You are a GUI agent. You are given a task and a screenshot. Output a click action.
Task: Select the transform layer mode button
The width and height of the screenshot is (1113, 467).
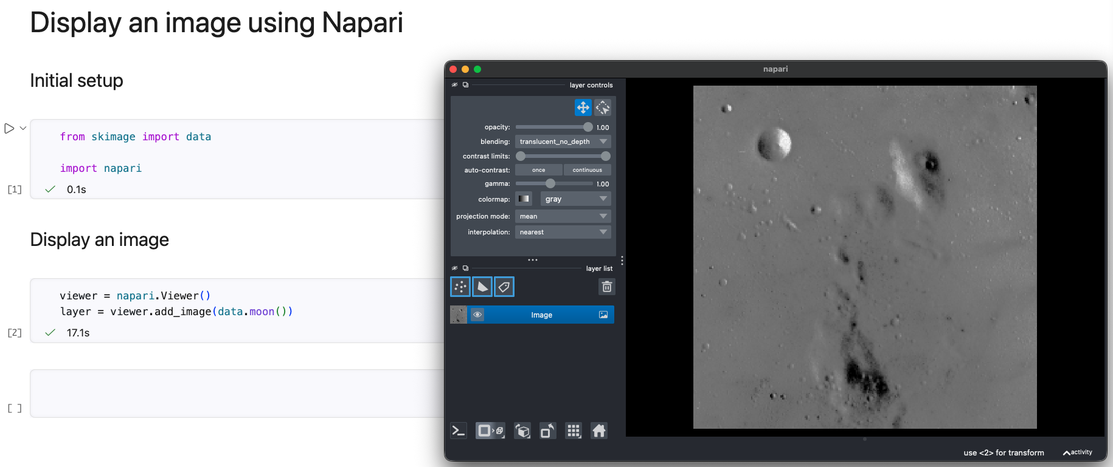click(602, 107)
